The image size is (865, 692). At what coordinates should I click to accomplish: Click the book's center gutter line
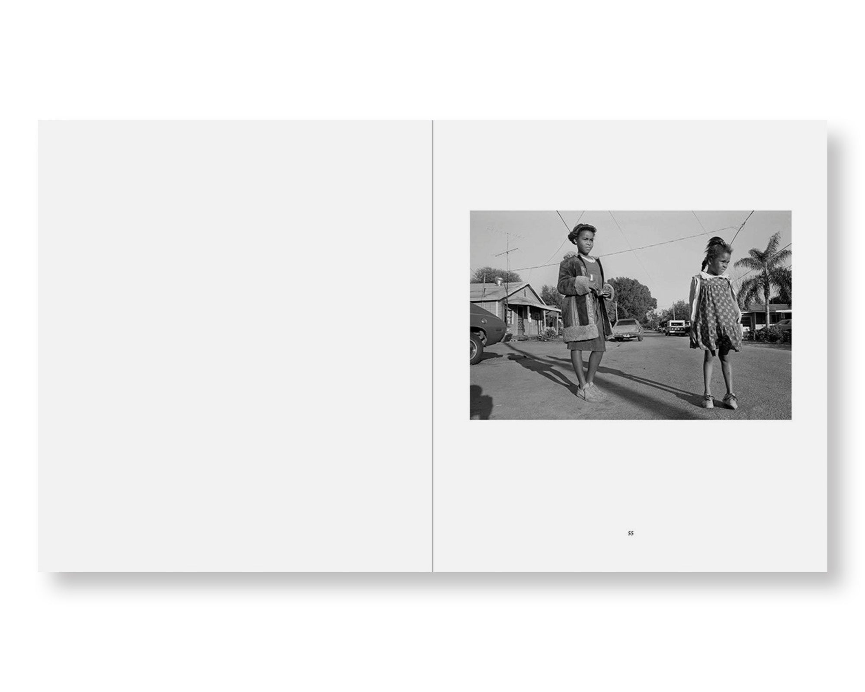432,346
